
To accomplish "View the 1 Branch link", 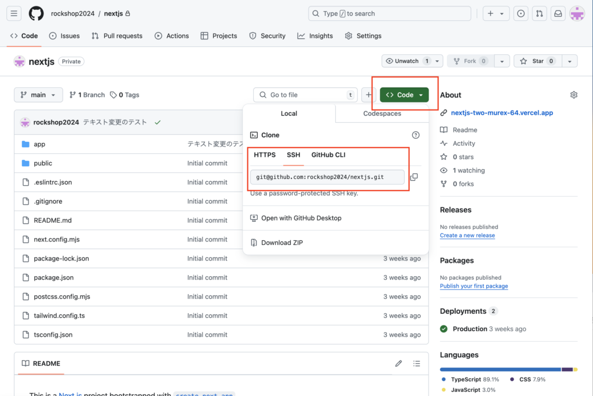I will tap(87, 95).
